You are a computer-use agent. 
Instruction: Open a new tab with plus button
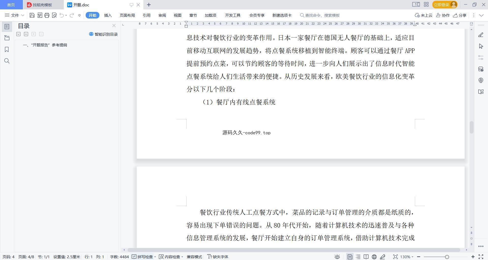pyautogui.click(x=149, y=5)
